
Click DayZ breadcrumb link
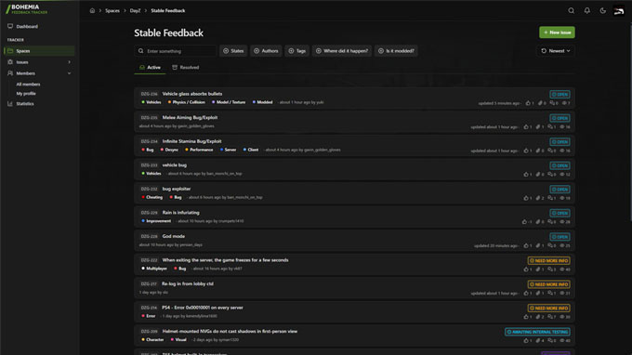135,11
